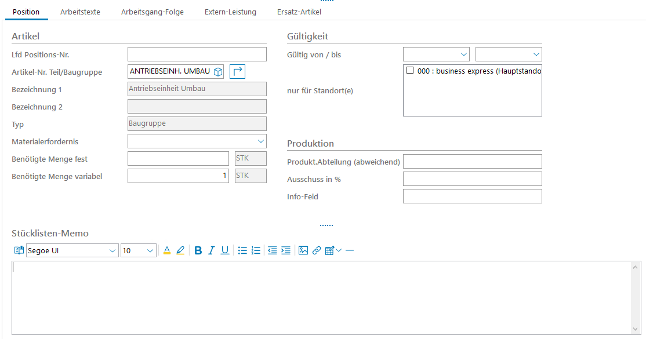Screen dimensions: 646x339
Task: Click the underline formatting icon
Action: coord(225,250)
